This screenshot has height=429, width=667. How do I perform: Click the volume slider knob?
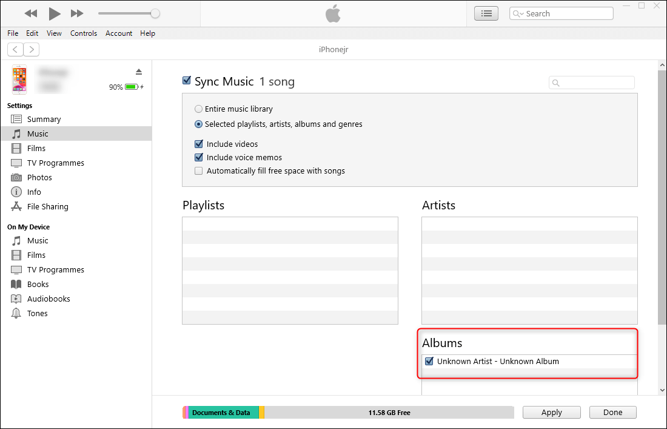point(155,13)
